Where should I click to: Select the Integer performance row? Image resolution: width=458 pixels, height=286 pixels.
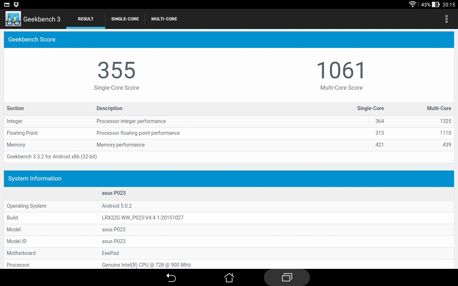[229, 121]
